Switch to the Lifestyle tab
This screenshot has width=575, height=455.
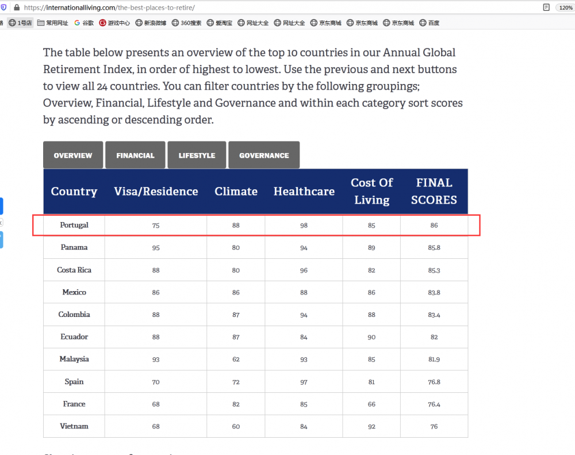[197, 155]
